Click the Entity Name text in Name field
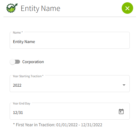 pyautogui.click(x=24, y=42)
